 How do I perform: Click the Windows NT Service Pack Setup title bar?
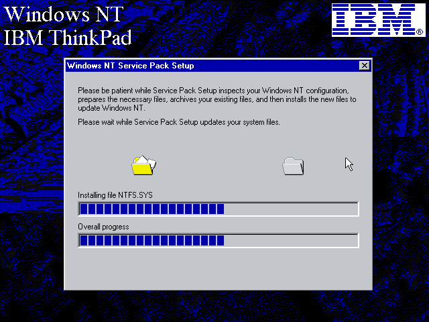click(x=219, y=66)
